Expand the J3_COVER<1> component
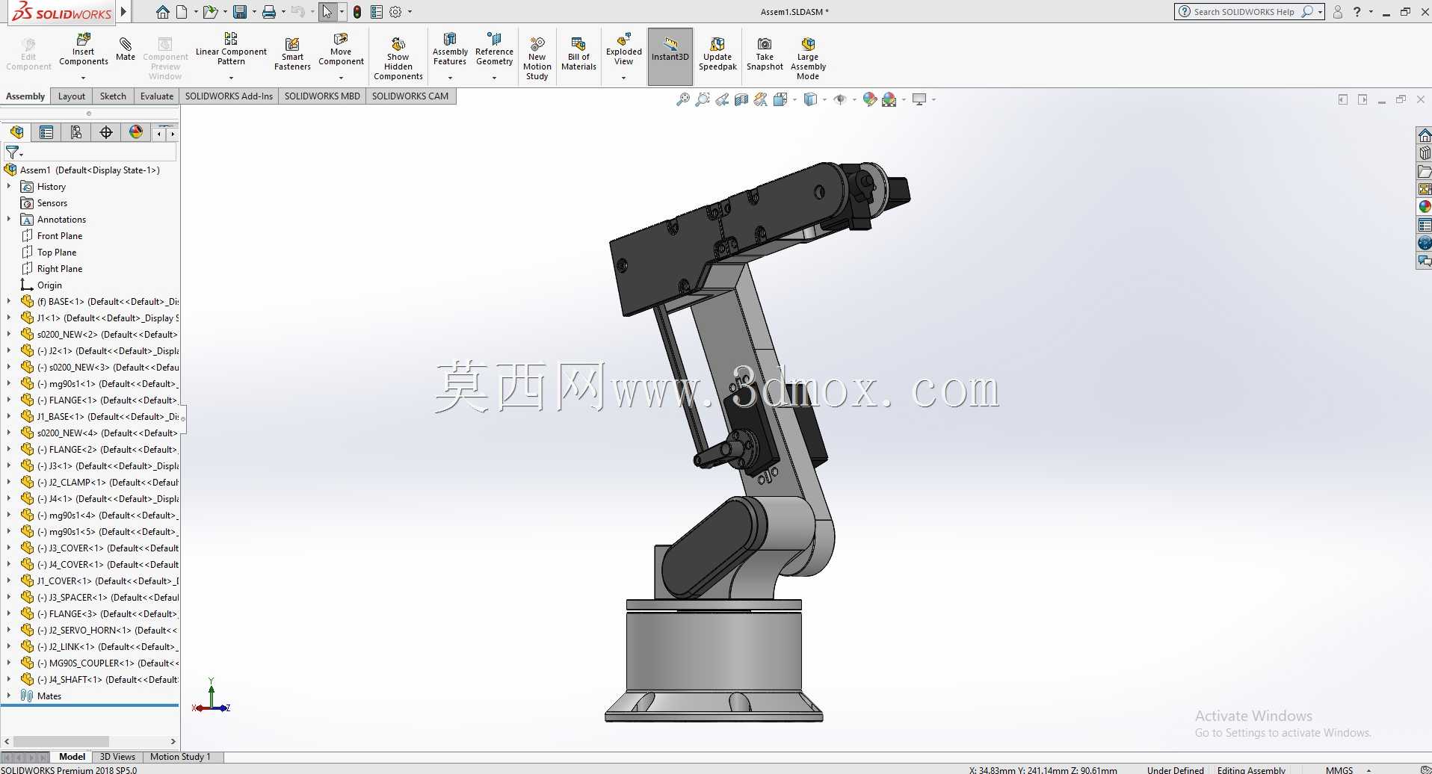1432x774 pixels. (x=9, y=548)
